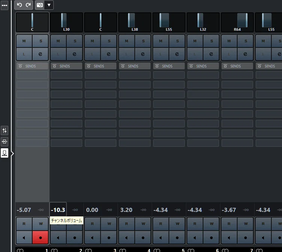Select the routing section icon in the left sidebar

click(x=5, y=142)
